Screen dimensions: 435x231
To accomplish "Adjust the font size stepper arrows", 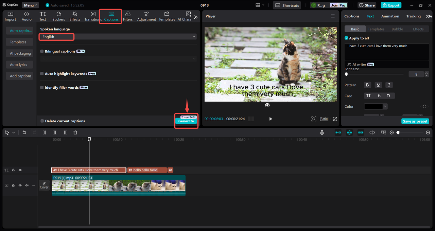I will [x=426, y=74].
